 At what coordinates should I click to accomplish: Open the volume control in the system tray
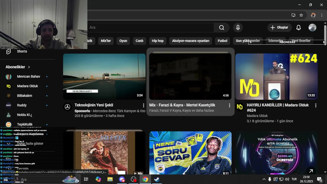(287, 179)
